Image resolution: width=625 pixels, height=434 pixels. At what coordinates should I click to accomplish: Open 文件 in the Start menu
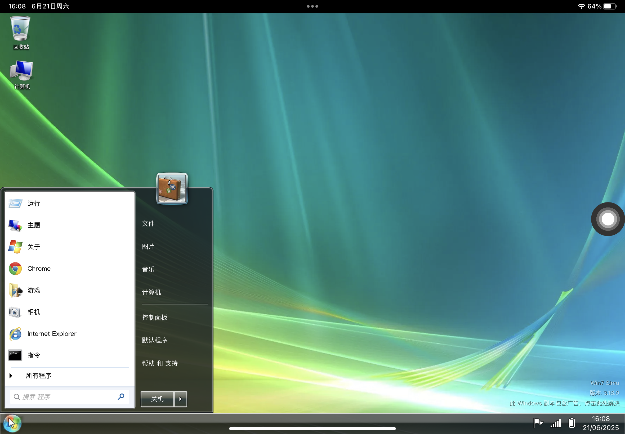coord(148,224)
